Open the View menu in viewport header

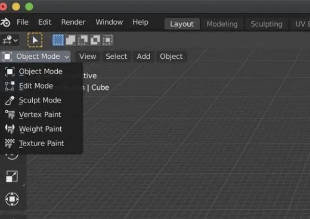click(x=88, y=56)
